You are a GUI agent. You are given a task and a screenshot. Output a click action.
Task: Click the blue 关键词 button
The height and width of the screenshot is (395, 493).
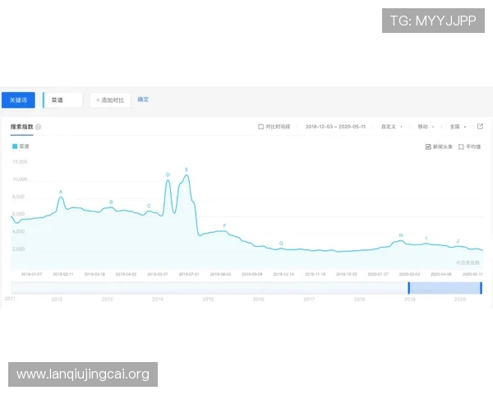[18, 100]
